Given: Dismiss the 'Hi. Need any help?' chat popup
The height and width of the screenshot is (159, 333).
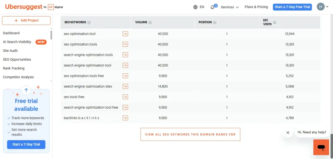Looking at the screenshot, I should point(288,132).
